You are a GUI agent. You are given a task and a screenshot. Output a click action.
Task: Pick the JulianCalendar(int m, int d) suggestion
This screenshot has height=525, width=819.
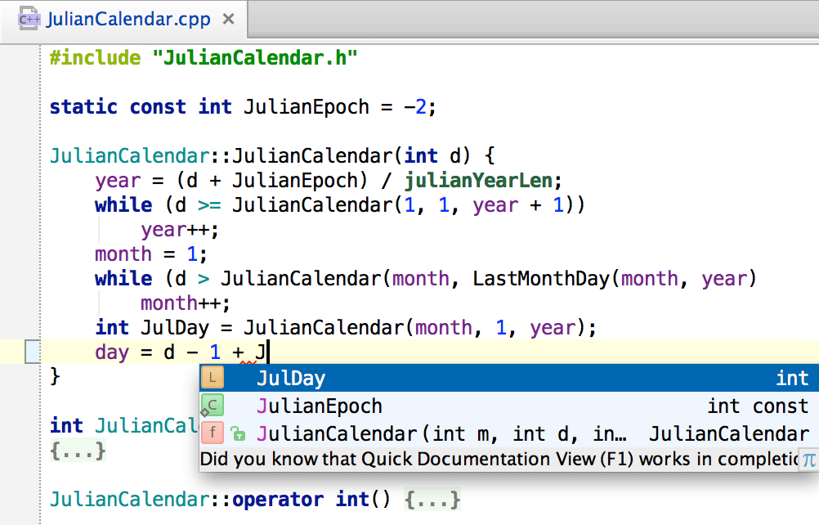pos(441,433)
